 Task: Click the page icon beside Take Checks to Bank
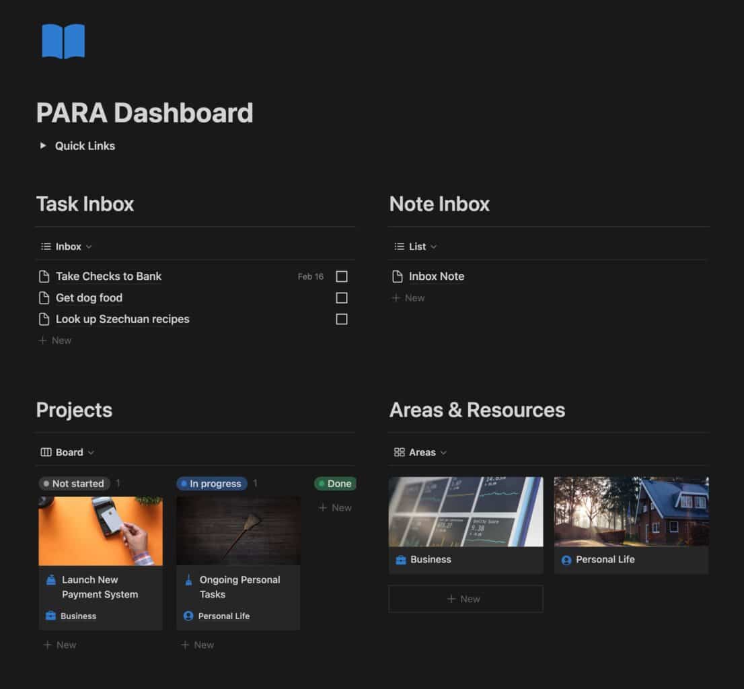44,277
